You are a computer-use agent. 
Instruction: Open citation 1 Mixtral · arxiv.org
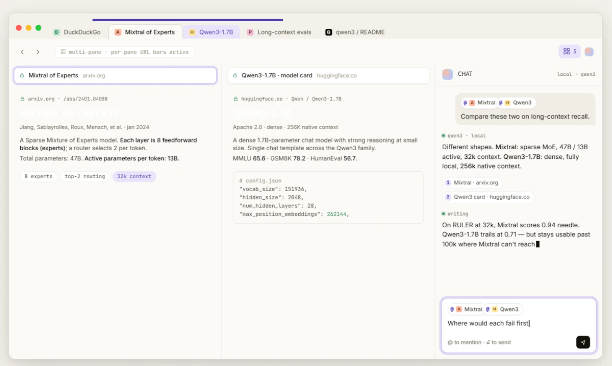pyautogui.click(x=472, y=183)
